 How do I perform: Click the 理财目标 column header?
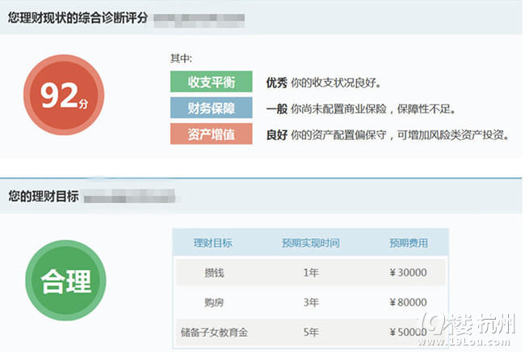(213, 243)
